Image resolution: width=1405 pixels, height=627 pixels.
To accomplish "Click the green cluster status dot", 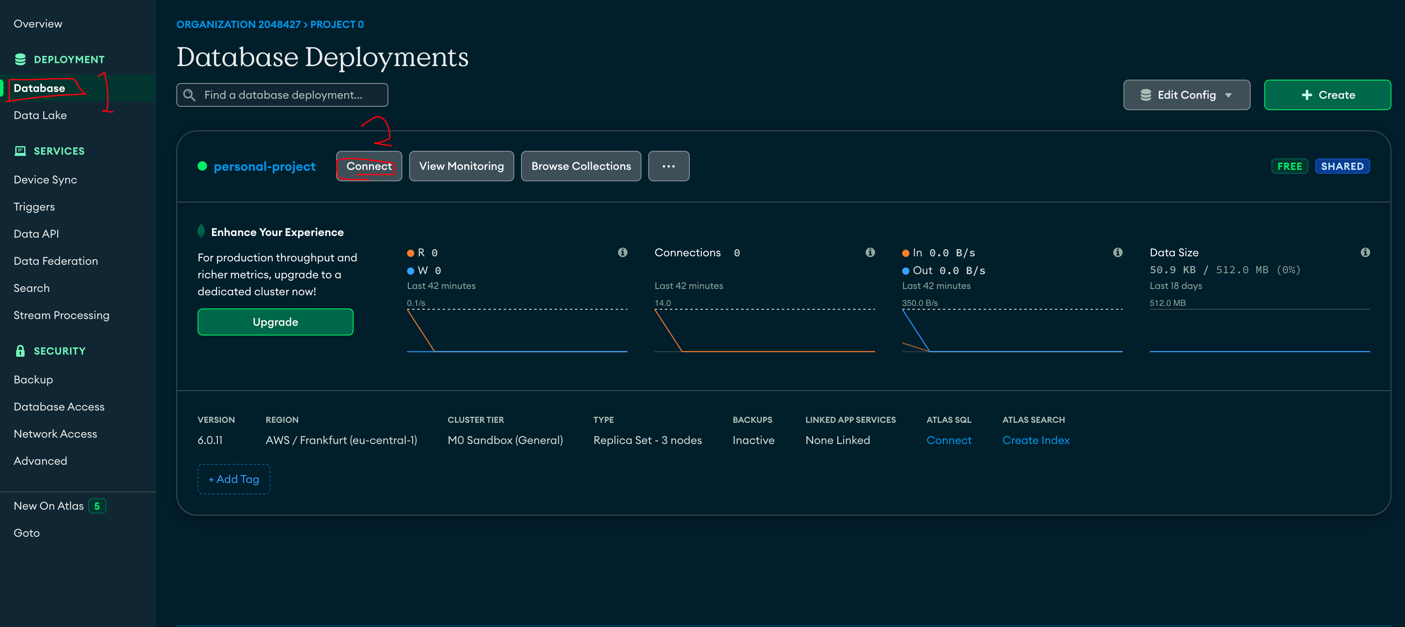I will 202,166.
